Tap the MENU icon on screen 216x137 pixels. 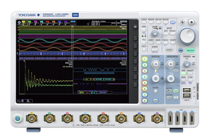19,22
